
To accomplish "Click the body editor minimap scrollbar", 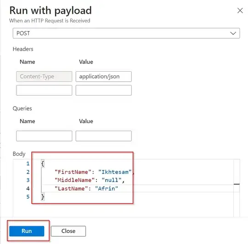I will pyautogui.click(x=237, y=188).
